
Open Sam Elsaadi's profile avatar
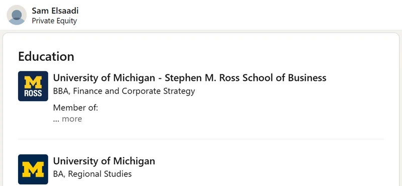tap(17, 15)
